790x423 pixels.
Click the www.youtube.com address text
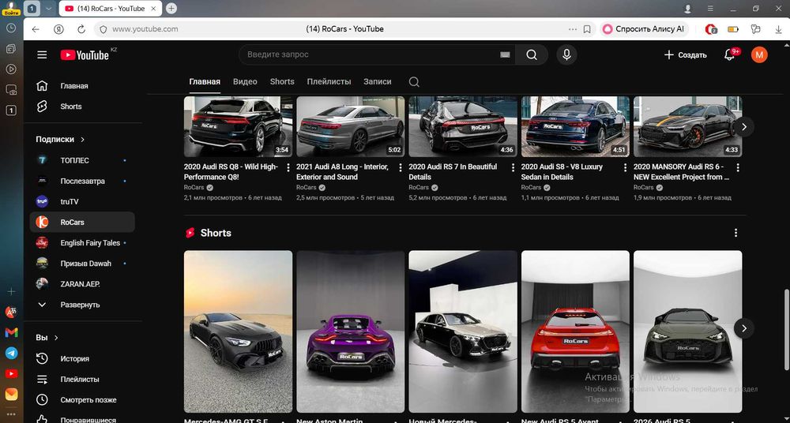(x=145, y=29)
